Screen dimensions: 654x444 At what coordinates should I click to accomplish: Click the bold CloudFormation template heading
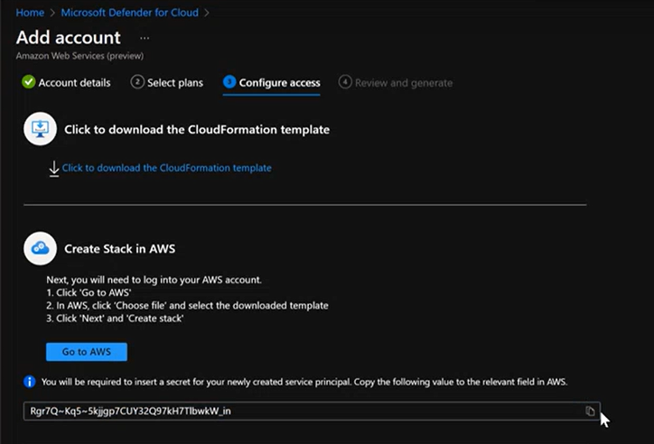click(x=197, y=130)
